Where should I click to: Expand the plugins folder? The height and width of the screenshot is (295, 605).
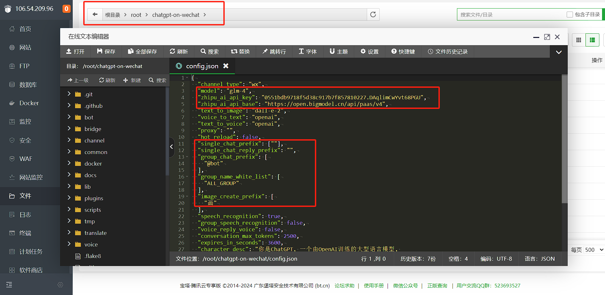tap(69, 198)
